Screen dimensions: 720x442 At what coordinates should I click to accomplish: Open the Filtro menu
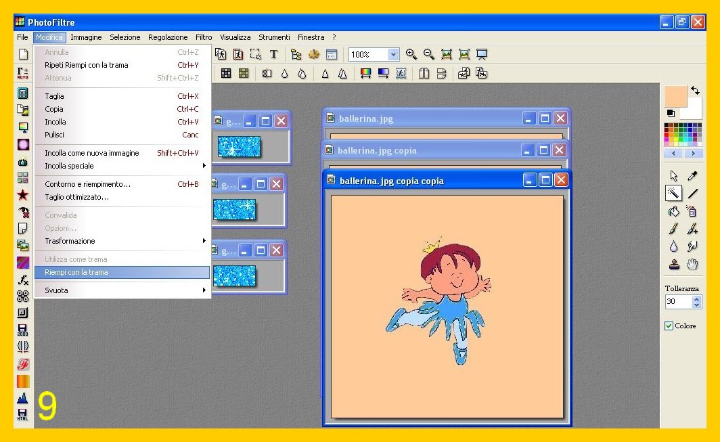click(204, 37)
